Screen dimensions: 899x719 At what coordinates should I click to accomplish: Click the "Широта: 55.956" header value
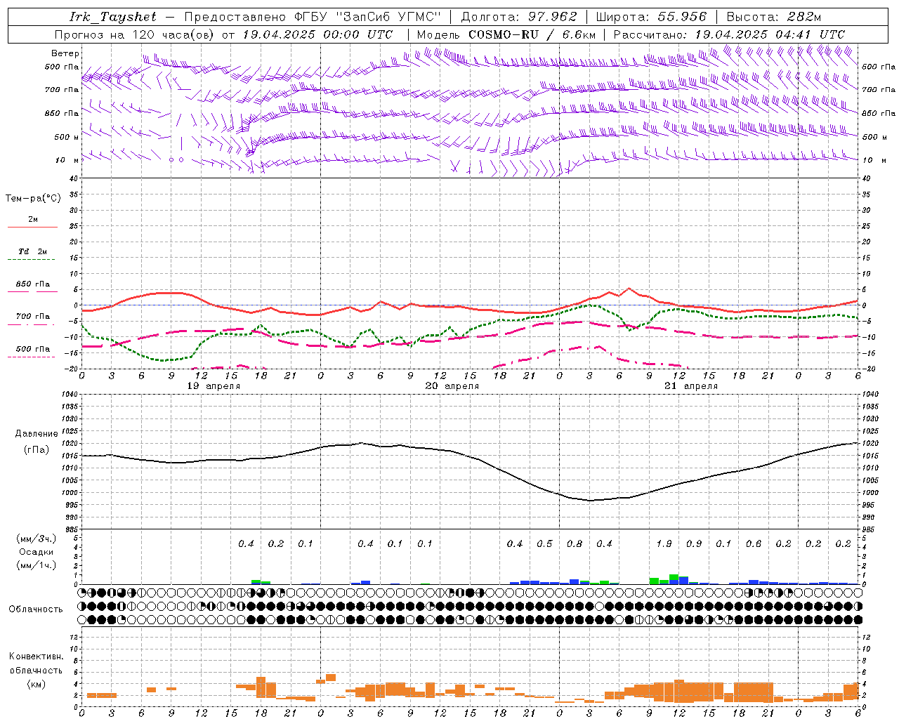point(651,17)
